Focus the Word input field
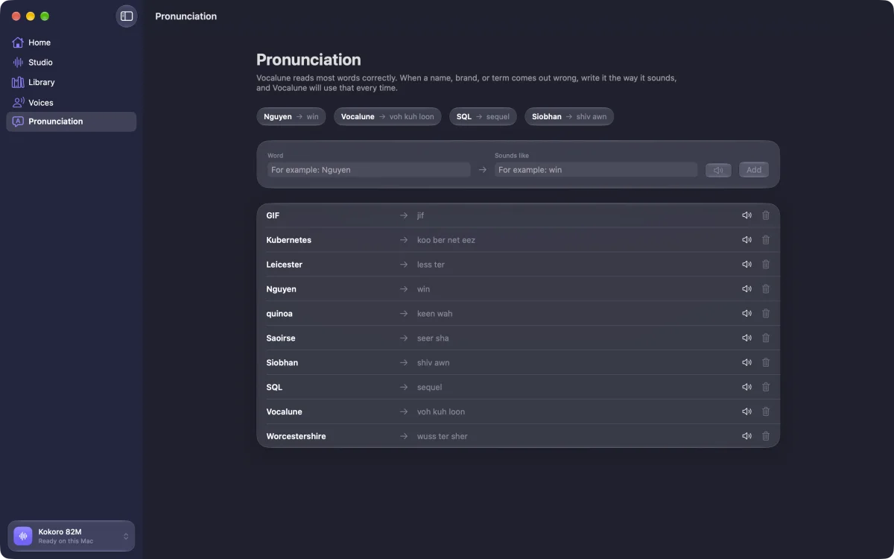Viewport: 894px width, 559px height. pos(369,170)
